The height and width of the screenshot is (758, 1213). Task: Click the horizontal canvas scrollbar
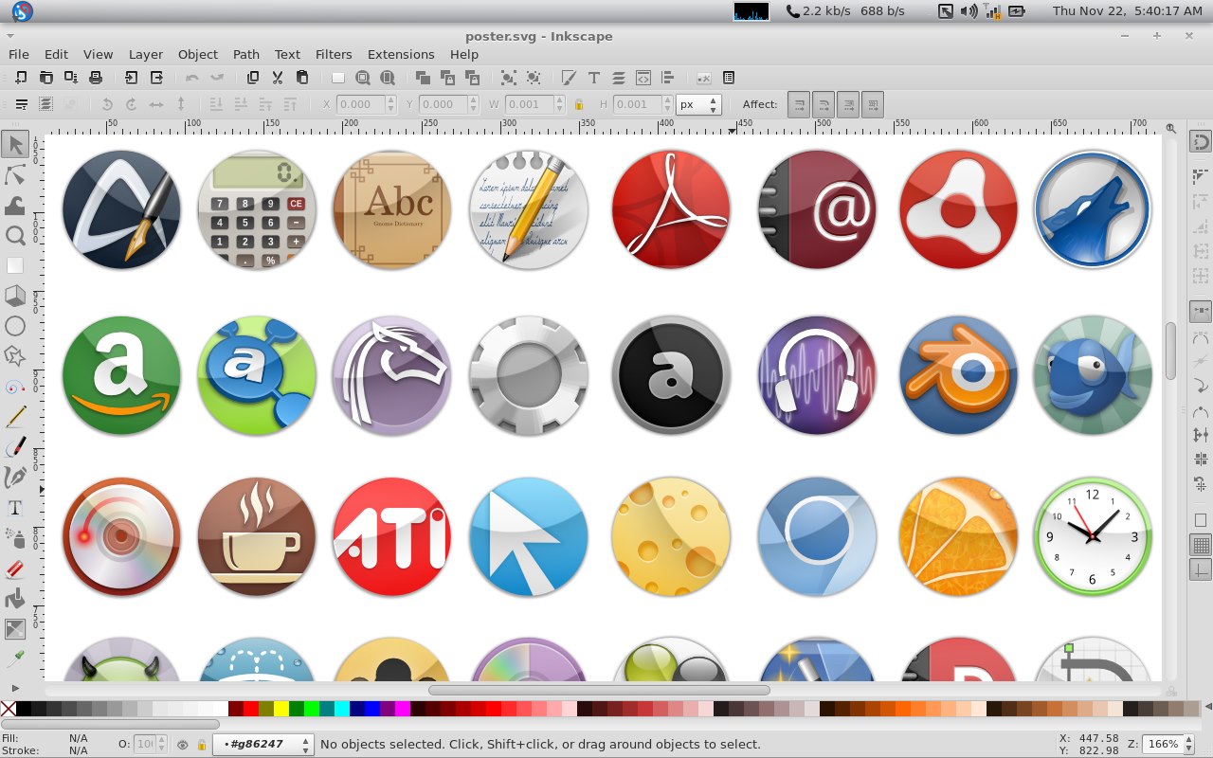tap(599, 690)
